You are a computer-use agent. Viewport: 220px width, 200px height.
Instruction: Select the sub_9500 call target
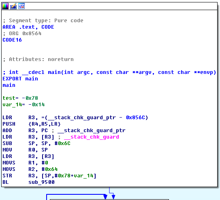tap(41, 182)
